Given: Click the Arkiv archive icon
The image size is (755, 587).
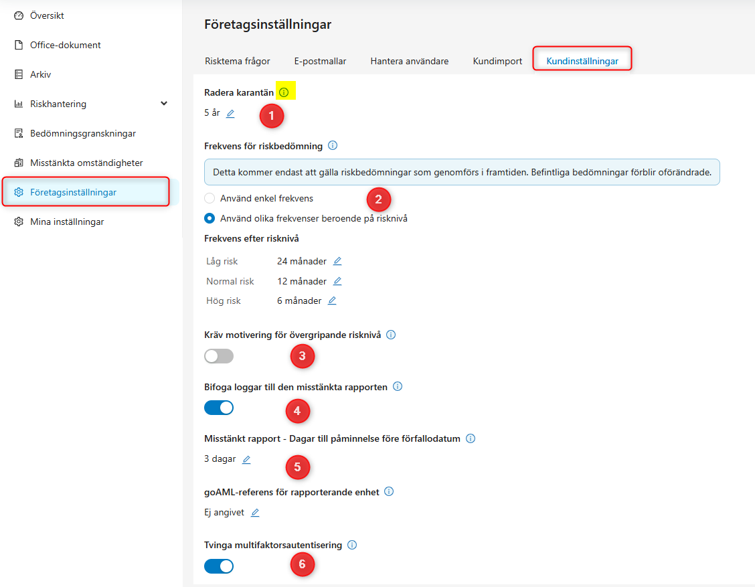Looking at the screenshot, I should point(19,74).
